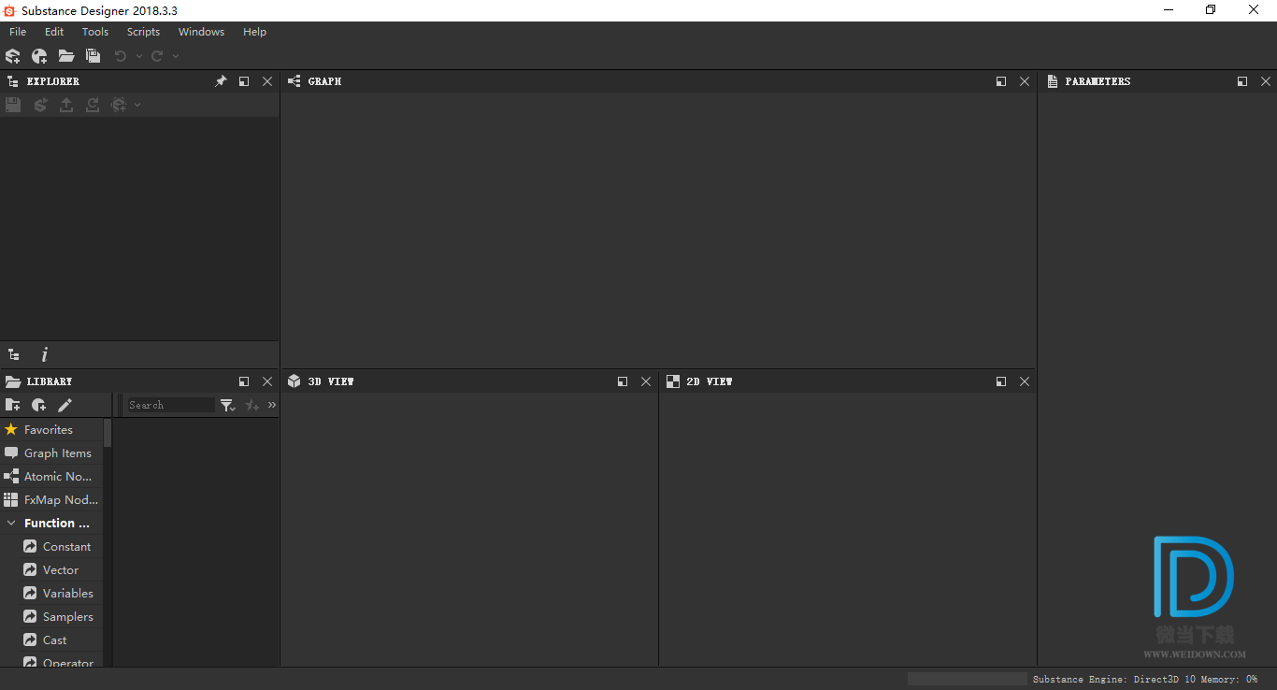Click the 3D View cube title icon
This screenshot has width=1277, height=690.
[x=294, y=381]
